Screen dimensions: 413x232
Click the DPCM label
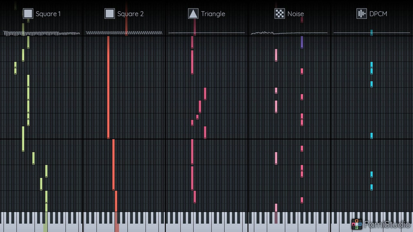pyautogui.click(x=378, y=14)
